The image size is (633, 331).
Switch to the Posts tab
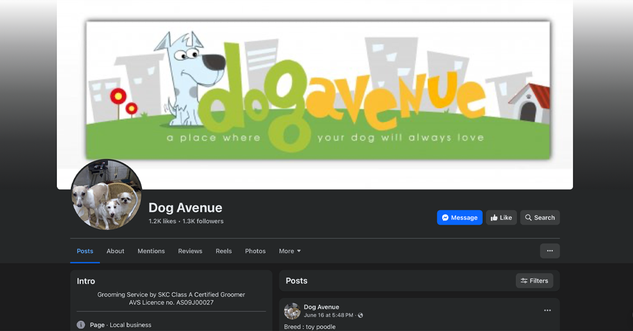85,251
